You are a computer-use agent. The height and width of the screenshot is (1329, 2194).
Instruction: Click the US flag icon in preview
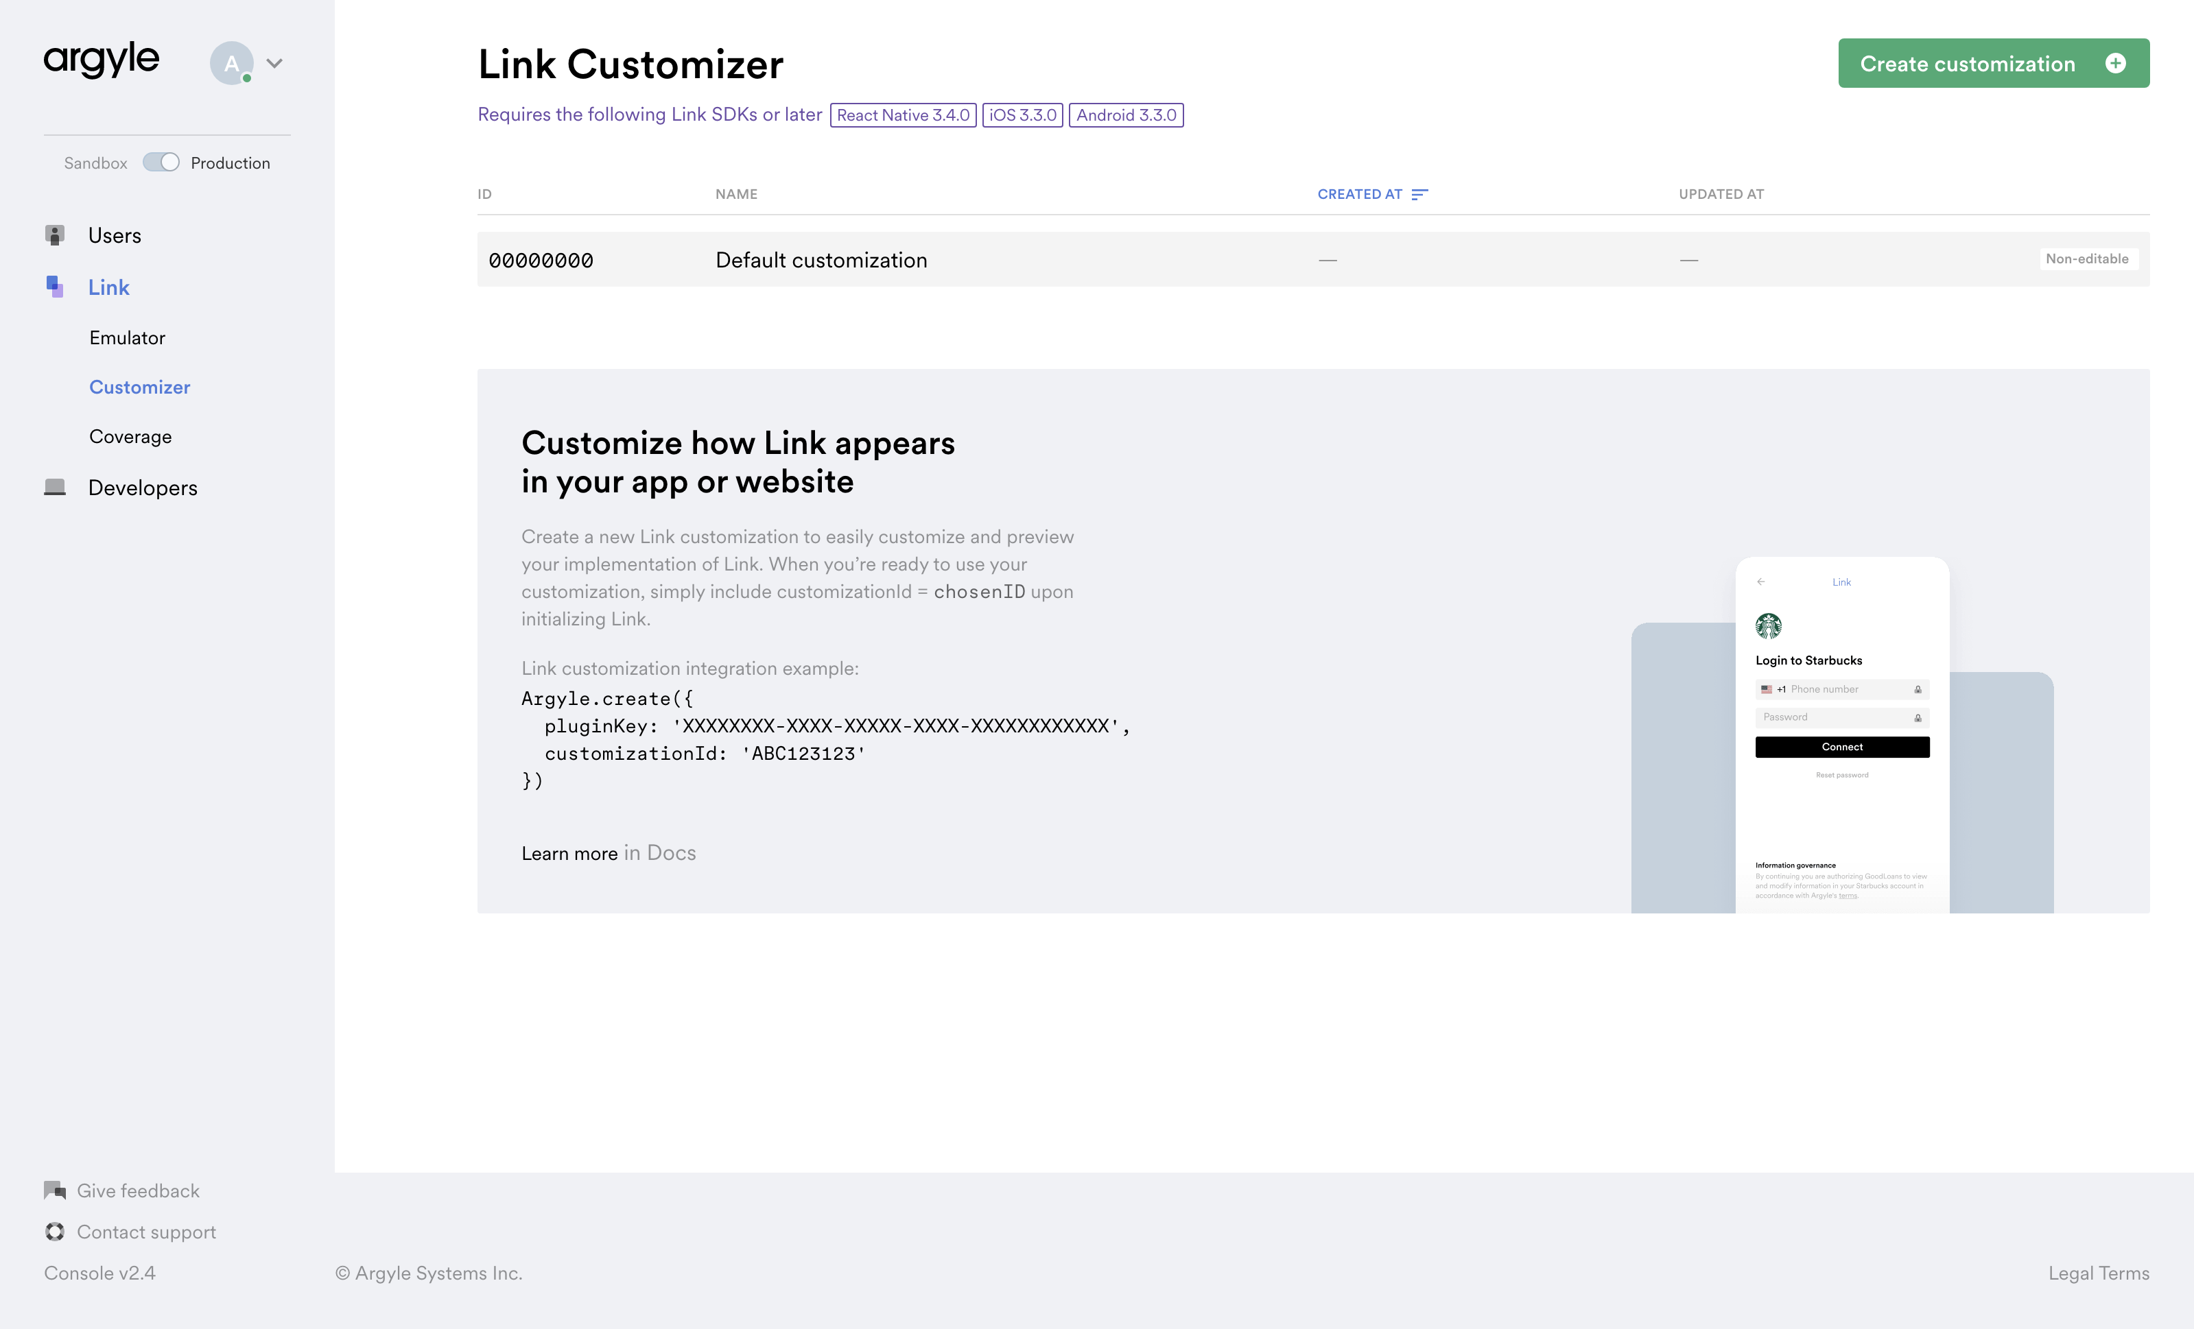coord(1766,689)
